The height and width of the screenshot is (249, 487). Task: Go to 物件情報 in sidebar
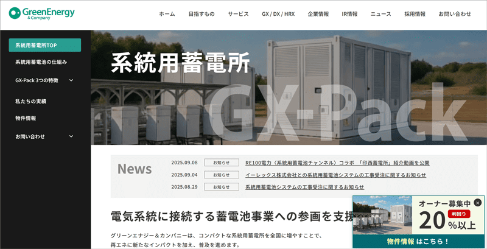pos(26,118)
